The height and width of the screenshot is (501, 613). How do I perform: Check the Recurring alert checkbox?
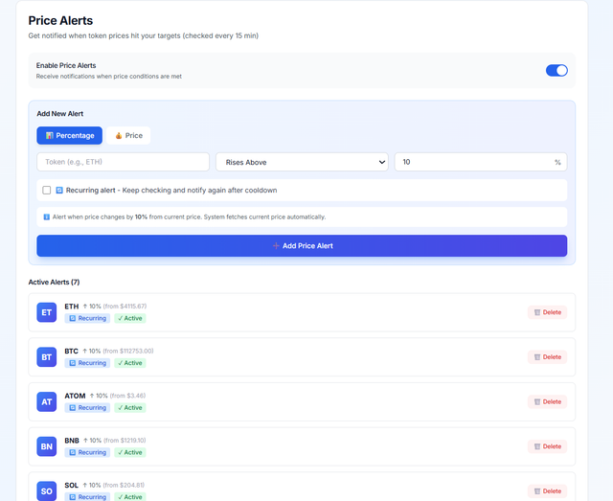click(47, 190)
